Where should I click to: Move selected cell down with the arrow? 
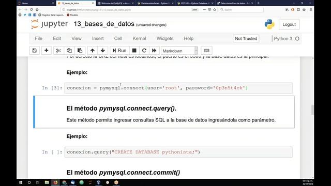[103, 51]
